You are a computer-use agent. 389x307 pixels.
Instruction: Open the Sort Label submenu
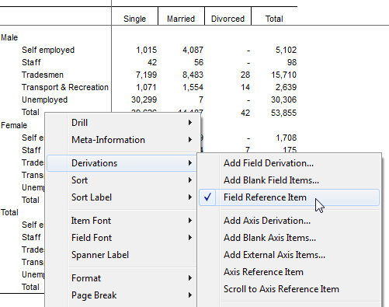(x=122, y=197)
